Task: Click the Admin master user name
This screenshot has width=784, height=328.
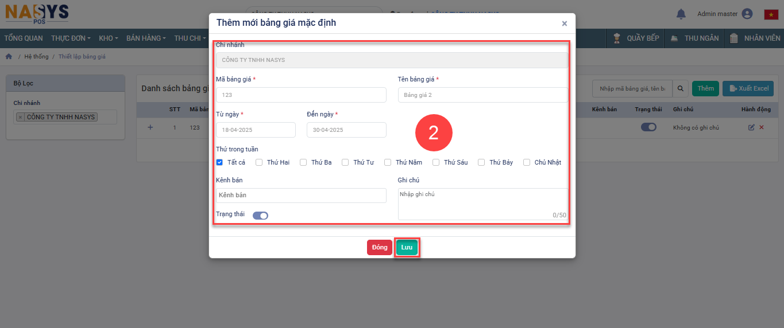Action: click(717, 14)
